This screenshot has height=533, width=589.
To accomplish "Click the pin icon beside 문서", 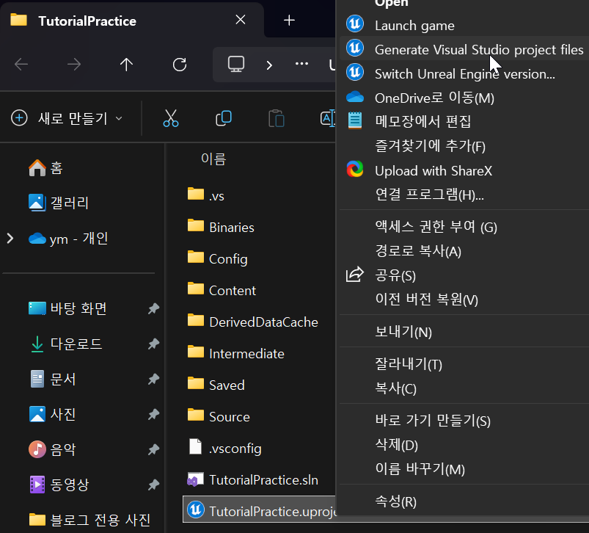I will click(x=153, y=379).
